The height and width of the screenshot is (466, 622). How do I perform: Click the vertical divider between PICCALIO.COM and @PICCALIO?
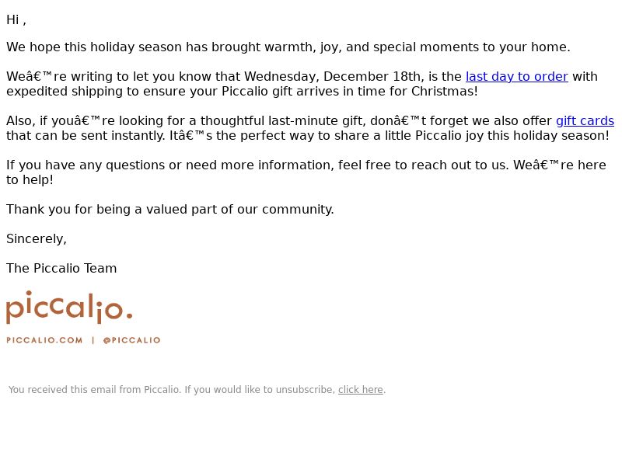point(93,340)
